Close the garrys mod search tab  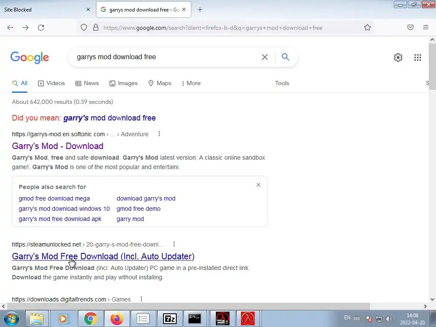pyautogui.click(x=184, y=9)
